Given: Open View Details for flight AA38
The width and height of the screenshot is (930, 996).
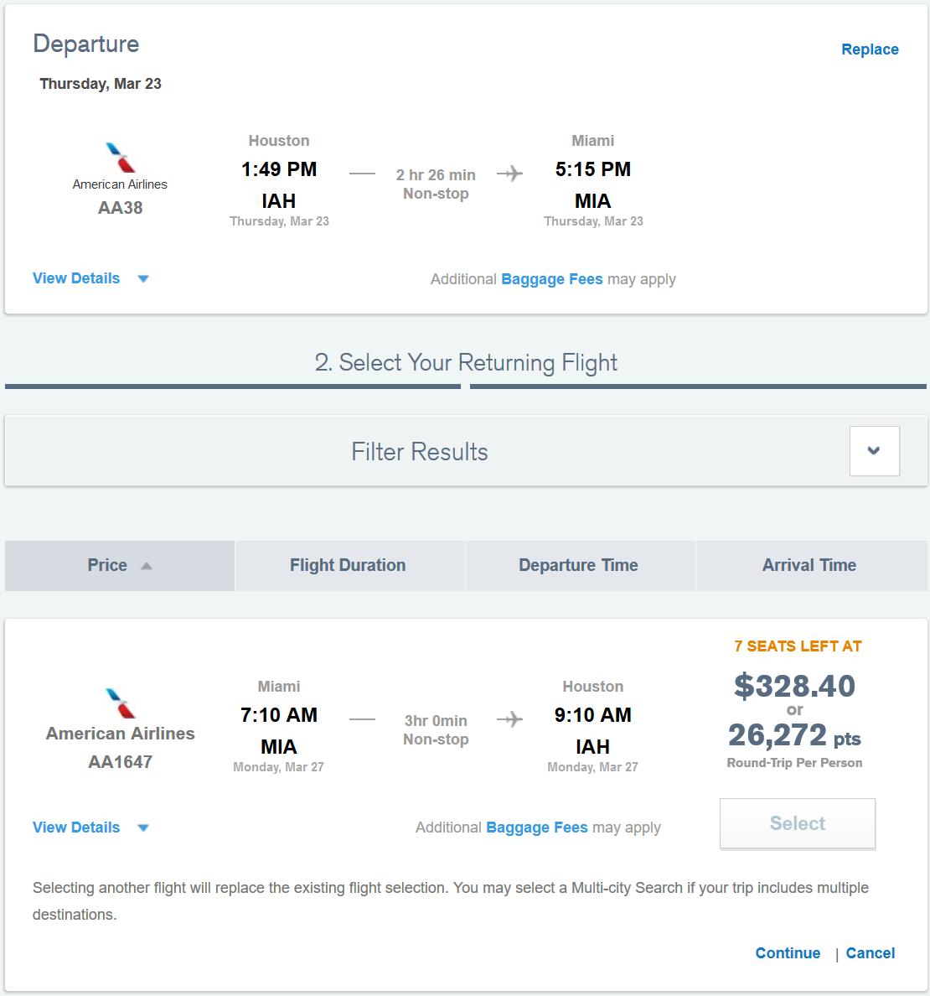Looking at the screenshot, I should point(76,278).
